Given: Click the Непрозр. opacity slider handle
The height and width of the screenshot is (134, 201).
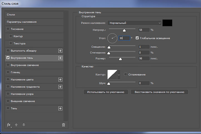Looking at the screenshot, I should 124,30.
